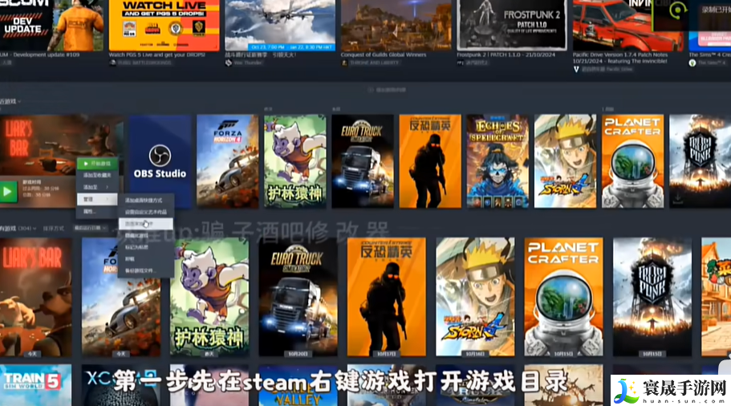
Task: Click 卸载 in the manage submenu
Action: tap(145, 258)
